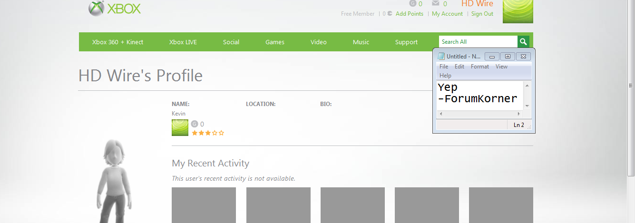Click the third grey activity tile
The height and width of the screenshot is (223, 635).
(x=352, y=205)
